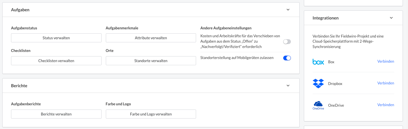The image size is (408, 129).
Task: Click the Dropbox logo icon
Action: tap(318, 84)
